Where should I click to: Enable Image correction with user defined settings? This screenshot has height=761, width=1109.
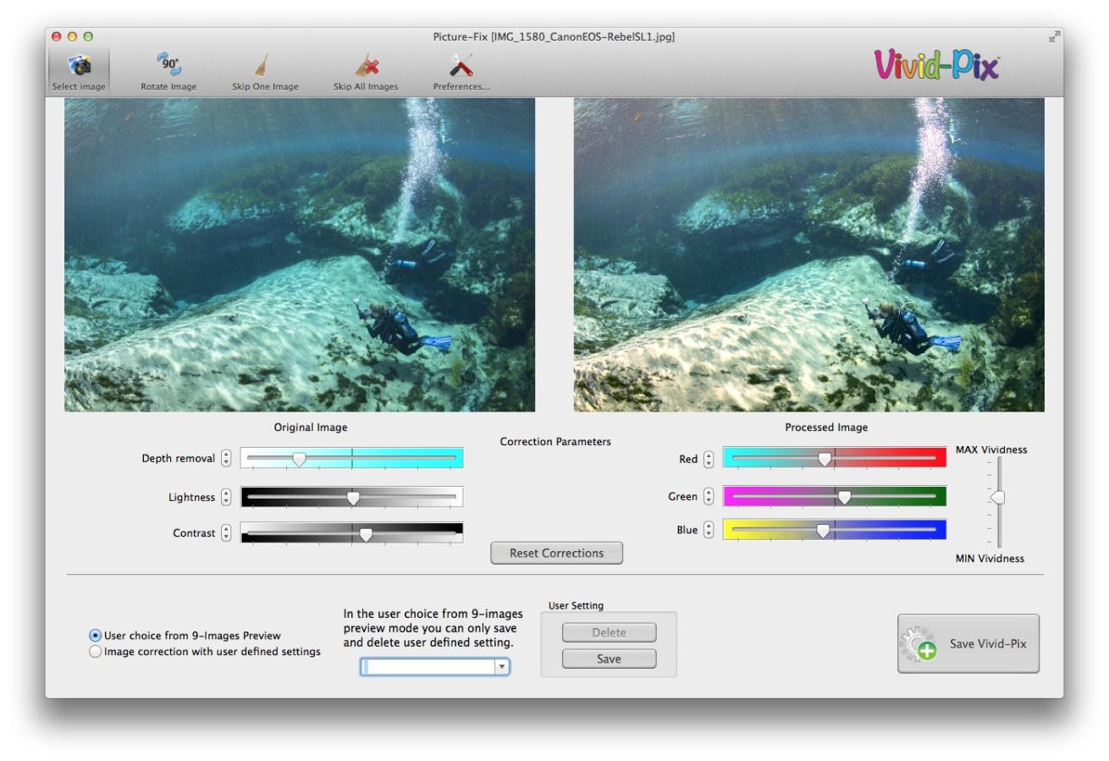tap(96, 652)
